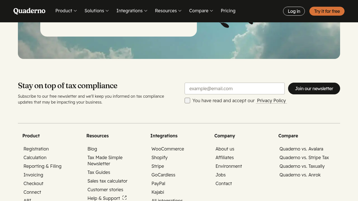This screenshot has width=358, height=201.
Task: Open the Tax Guides resource
Action: click(98, 172)
